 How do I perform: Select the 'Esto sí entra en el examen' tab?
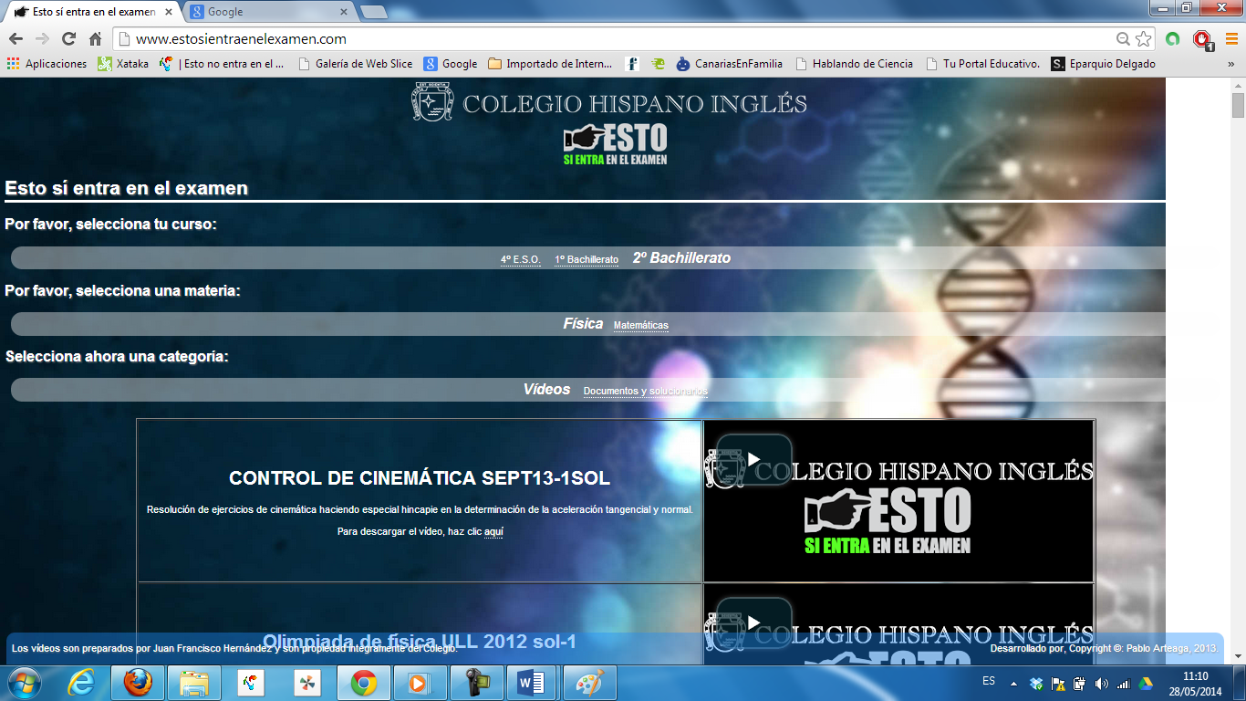tap(91, 12)
